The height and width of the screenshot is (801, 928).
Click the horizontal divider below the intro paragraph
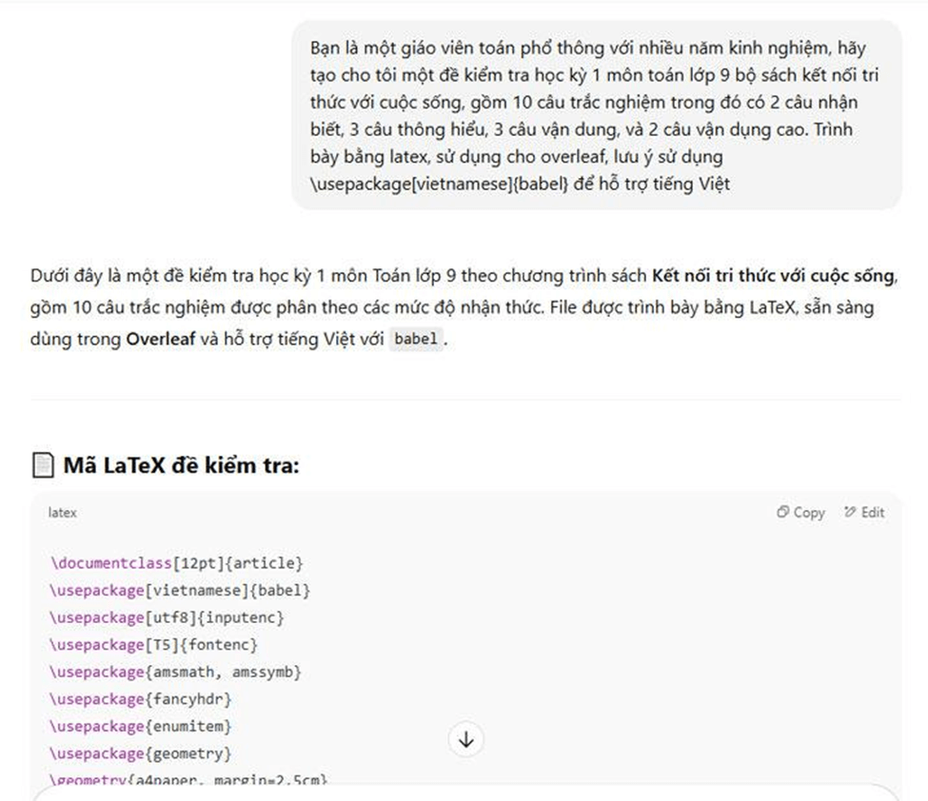click(464, 400)
